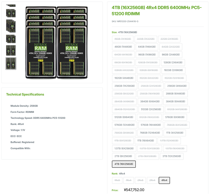
Task: Select 128GB (2X64GB) memory size
Action: (x=173, y=62)
